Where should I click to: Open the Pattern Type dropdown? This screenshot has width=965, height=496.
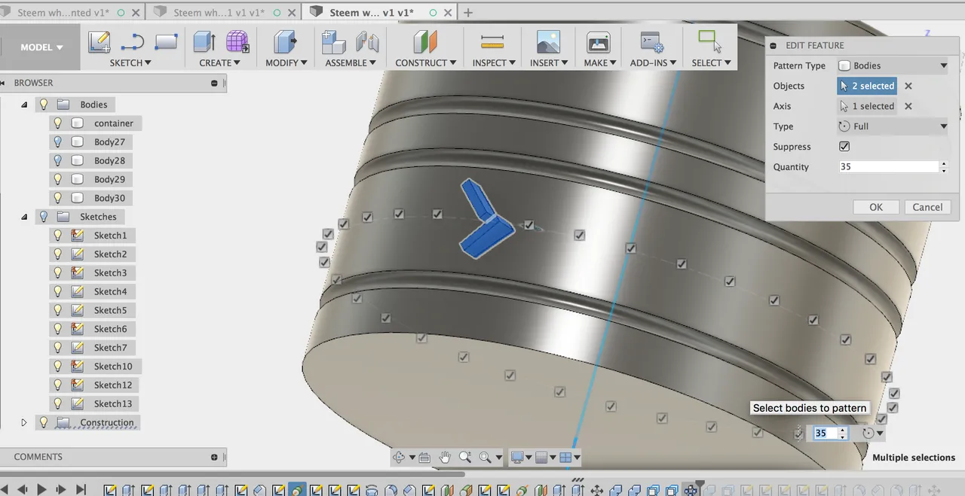pyautogui.click(x=893, y=65)
